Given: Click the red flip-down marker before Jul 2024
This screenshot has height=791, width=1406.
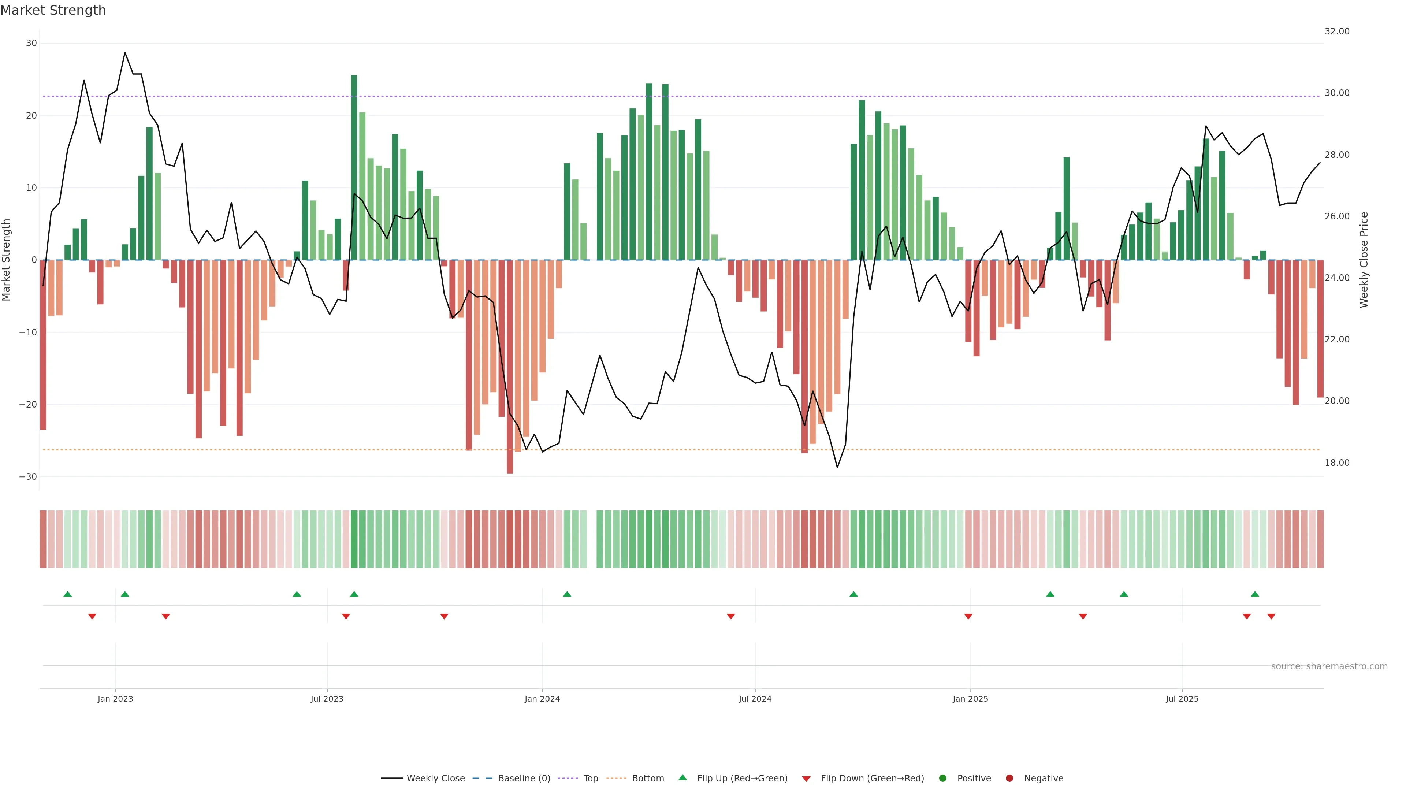Looking at the screenshot, I should 731,616.
